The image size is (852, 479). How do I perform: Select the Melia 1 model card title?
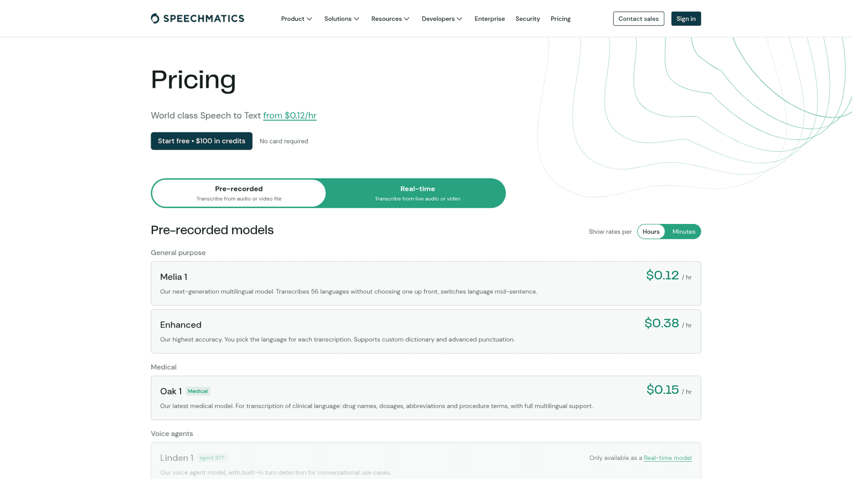tap(173, 277)
